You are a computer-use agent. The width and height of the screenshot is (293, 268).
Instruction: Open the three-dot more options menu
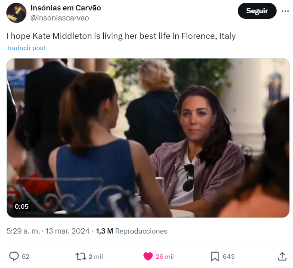(x=285, y=11)
